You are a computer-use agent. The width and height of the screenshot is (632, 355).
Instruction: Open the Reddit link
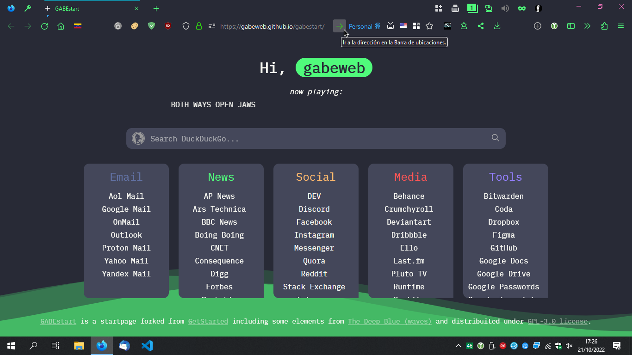[314, 274]
